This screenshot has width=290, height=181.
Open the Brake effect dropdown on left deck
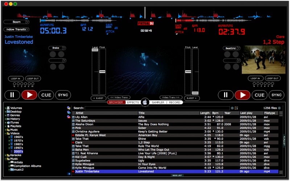click(64, 48)
